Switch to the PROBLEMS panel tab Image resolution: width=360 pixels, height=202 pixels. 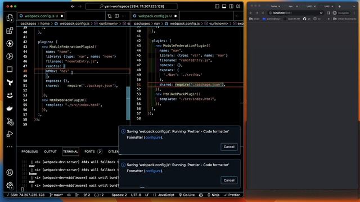[x=30, y=151]
